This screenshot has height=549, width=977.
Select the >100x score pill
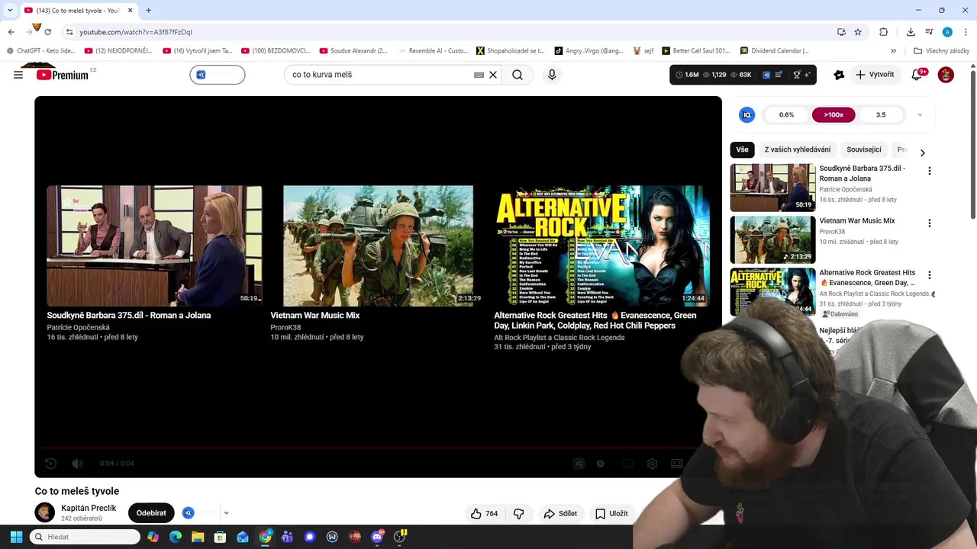tap(834, 115)
